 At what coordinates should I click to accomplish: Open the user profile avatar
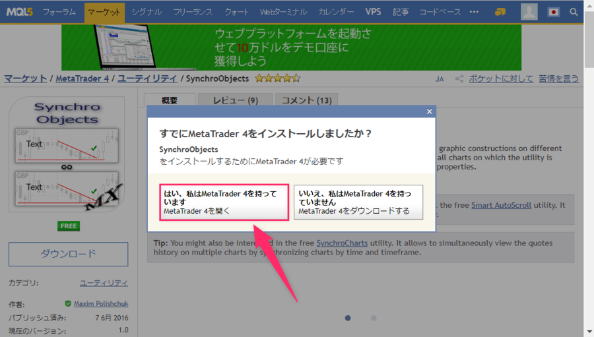[529, 12]
